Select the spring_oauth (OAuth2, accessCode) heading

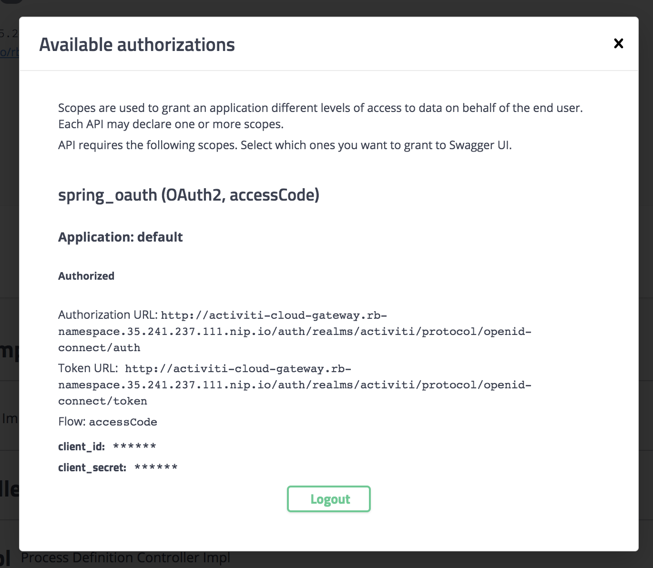click(x=189, y=195)
